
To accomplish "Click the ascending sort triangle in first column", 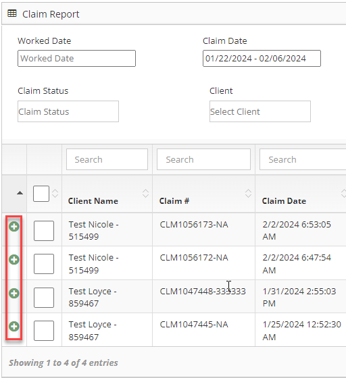I will (x=20, y=193).
